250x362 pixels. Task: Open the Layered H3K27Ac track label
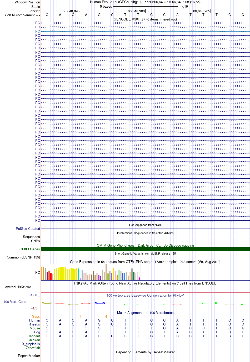point(17,287)
